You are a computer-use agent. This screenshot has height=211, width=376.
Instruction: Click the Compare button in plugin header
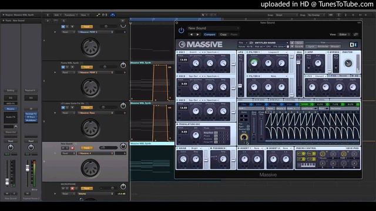coord(210,35)
